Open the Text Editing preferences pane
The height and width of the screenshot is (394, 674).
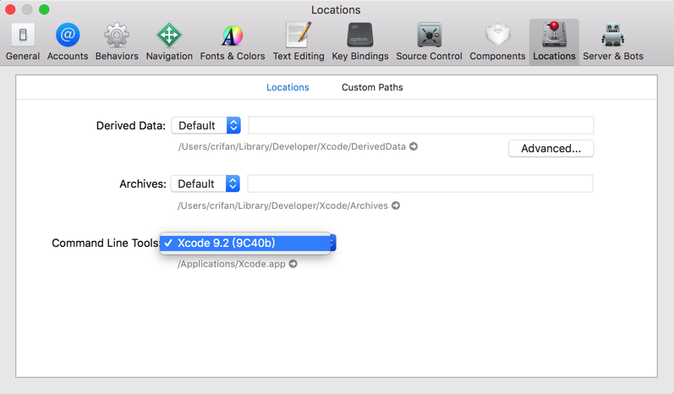[x=299, y=41]
